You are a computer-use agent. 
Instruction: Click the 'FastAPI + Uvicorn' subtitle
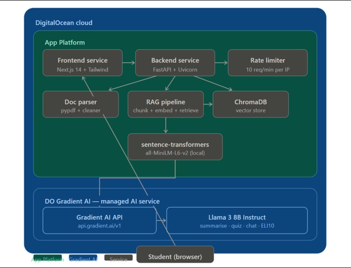tap(175, 70)
